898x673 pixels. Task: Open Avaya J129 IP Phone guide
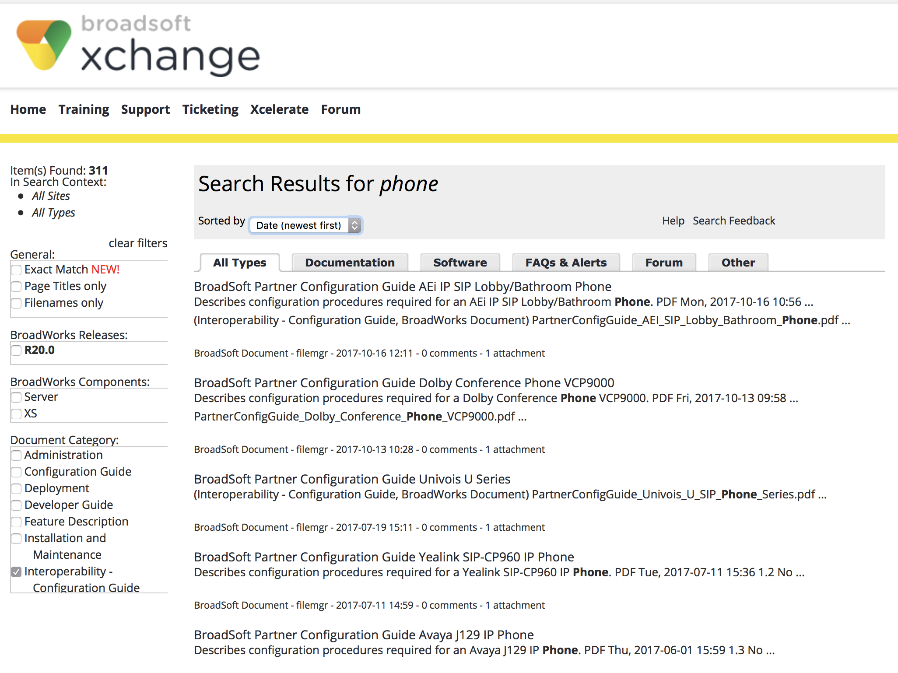tap(364, 635)
